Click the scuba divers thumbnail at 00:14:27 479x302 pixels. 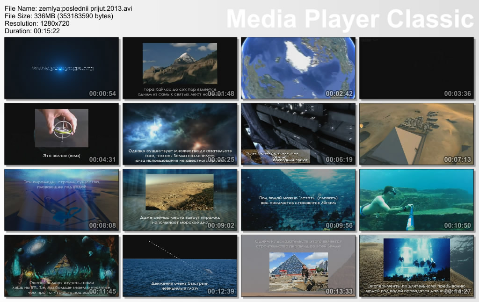point(416,266)
